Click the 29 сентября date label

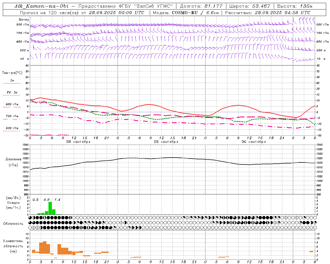166,142
